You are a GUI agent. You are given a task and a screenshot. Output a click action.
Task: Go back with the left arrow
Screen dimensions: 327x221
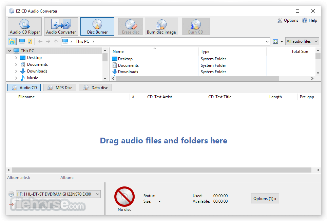click(x=40, y=41)
